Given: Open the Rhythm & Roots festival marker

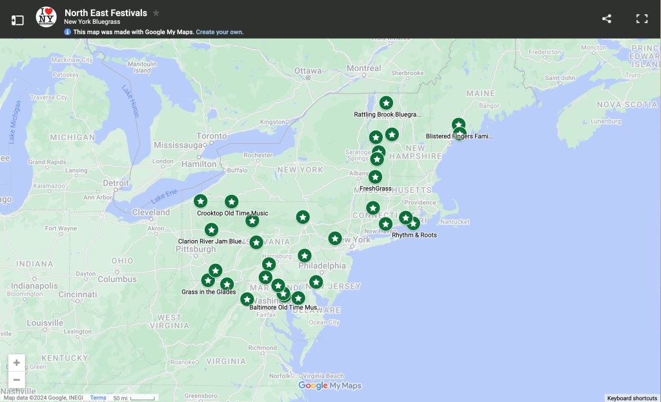Looking at the screenshot, I should click(412, 224).
